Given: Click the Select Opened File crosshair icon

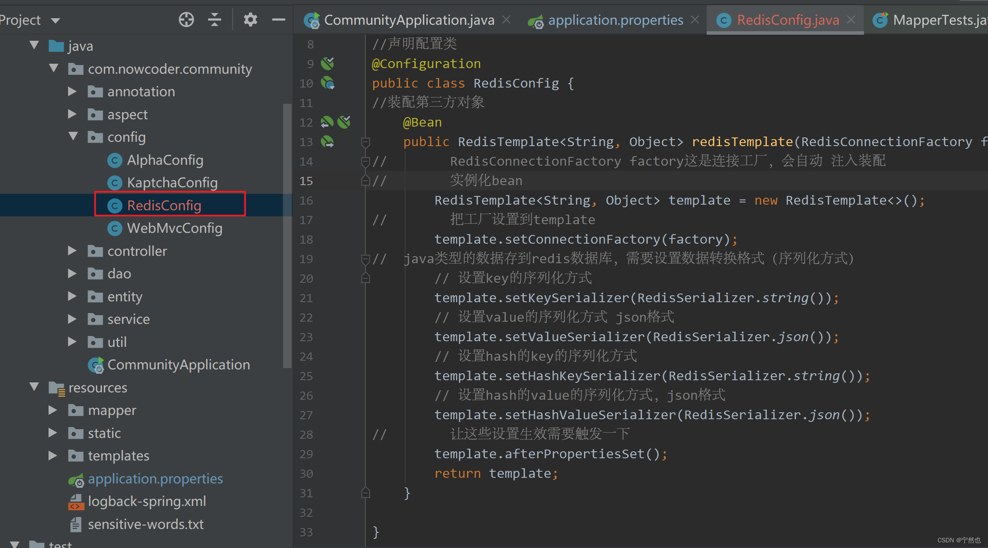Looking at the screenshot, I should click(186, 19).
